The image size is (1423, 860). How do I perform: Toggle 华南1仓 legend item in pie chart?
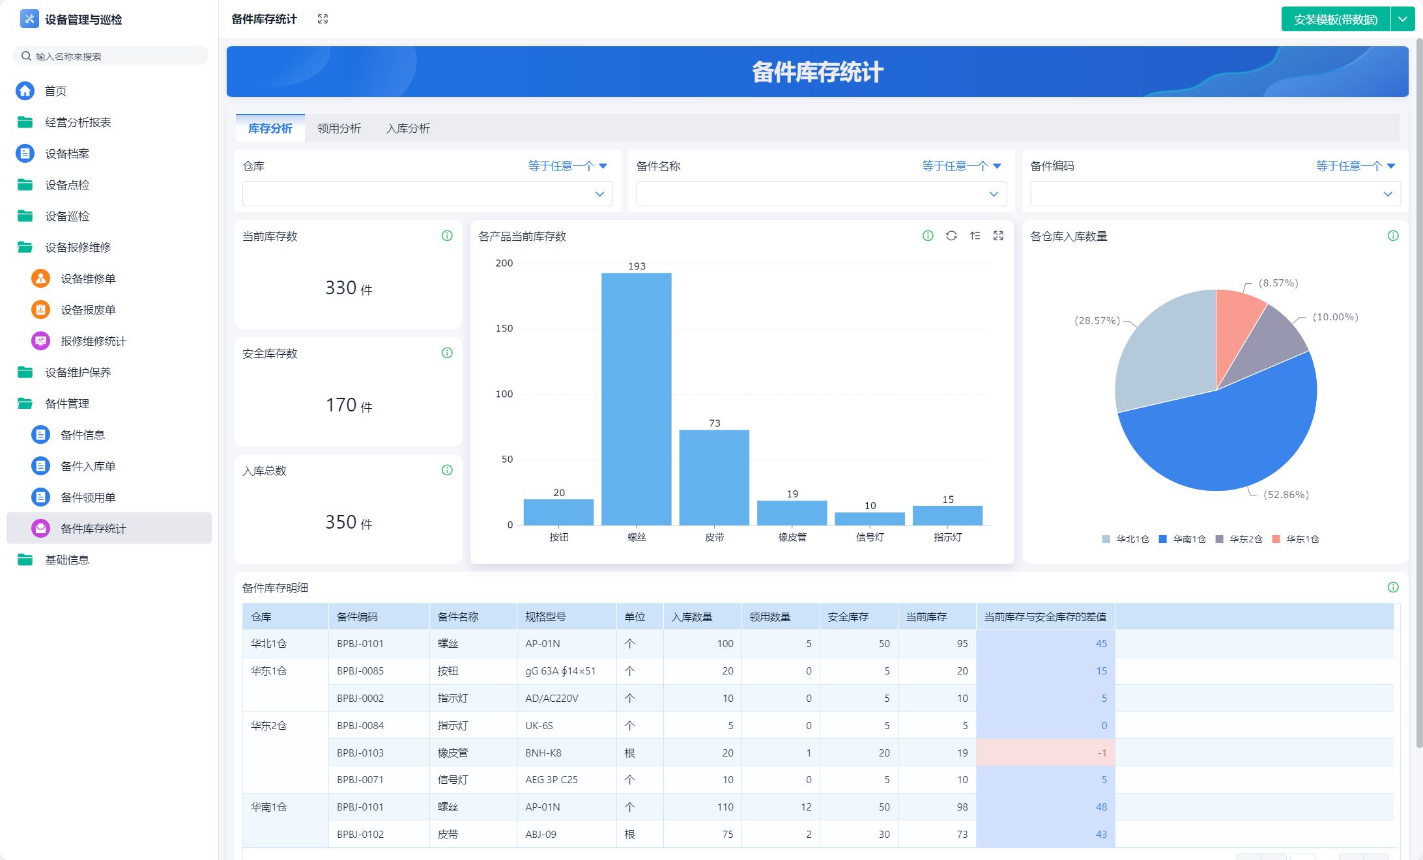point(1183,539)
